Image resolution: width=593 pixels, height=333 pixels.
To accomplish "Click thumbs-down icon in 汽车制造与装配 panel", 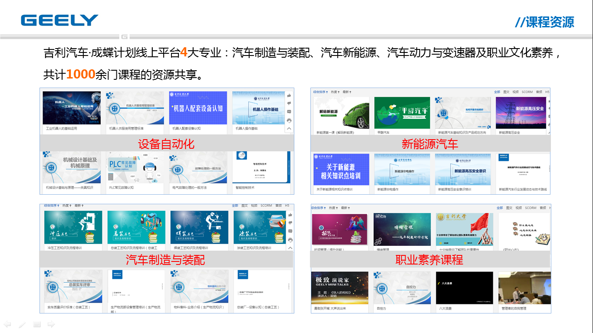I will tap(290, 223).
